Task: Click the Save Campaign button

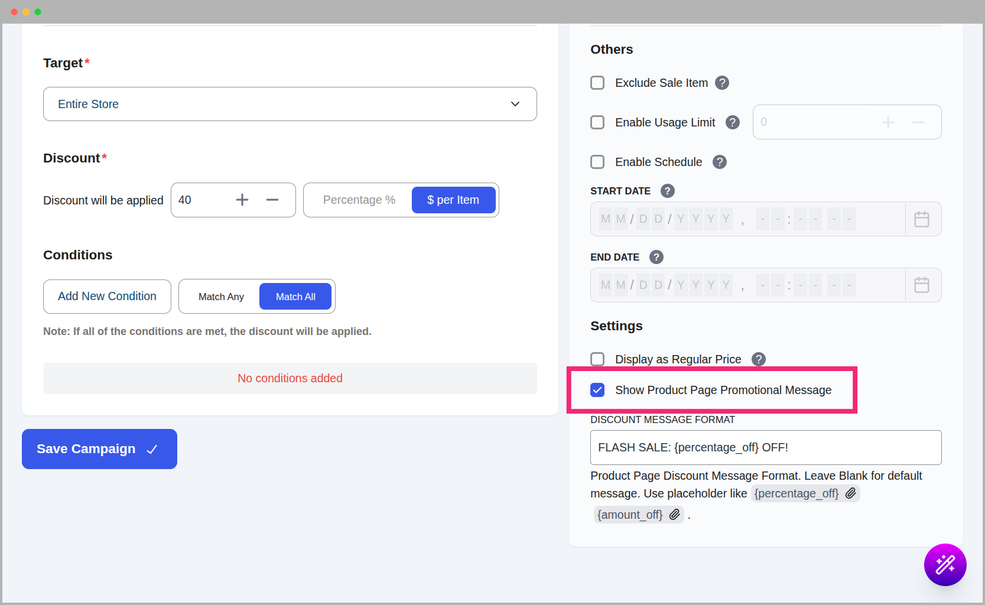Action: 99,449
